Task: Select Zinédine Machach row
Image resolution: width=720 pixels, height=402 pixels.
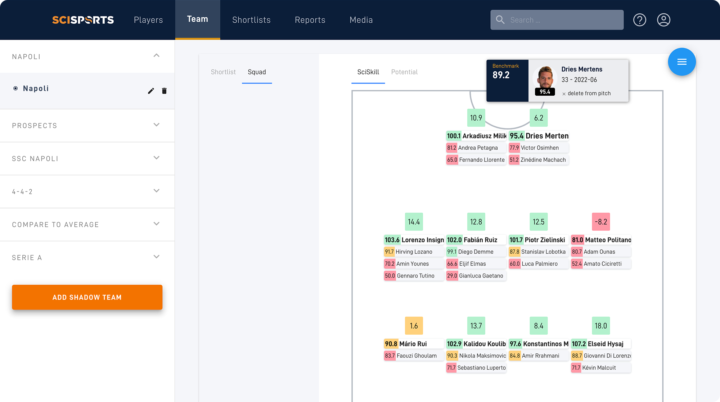Action: pos(539,160)
